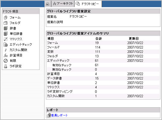Click the データ辞書 summary row
The image size is (162, 120).
[x=103, y=78]
